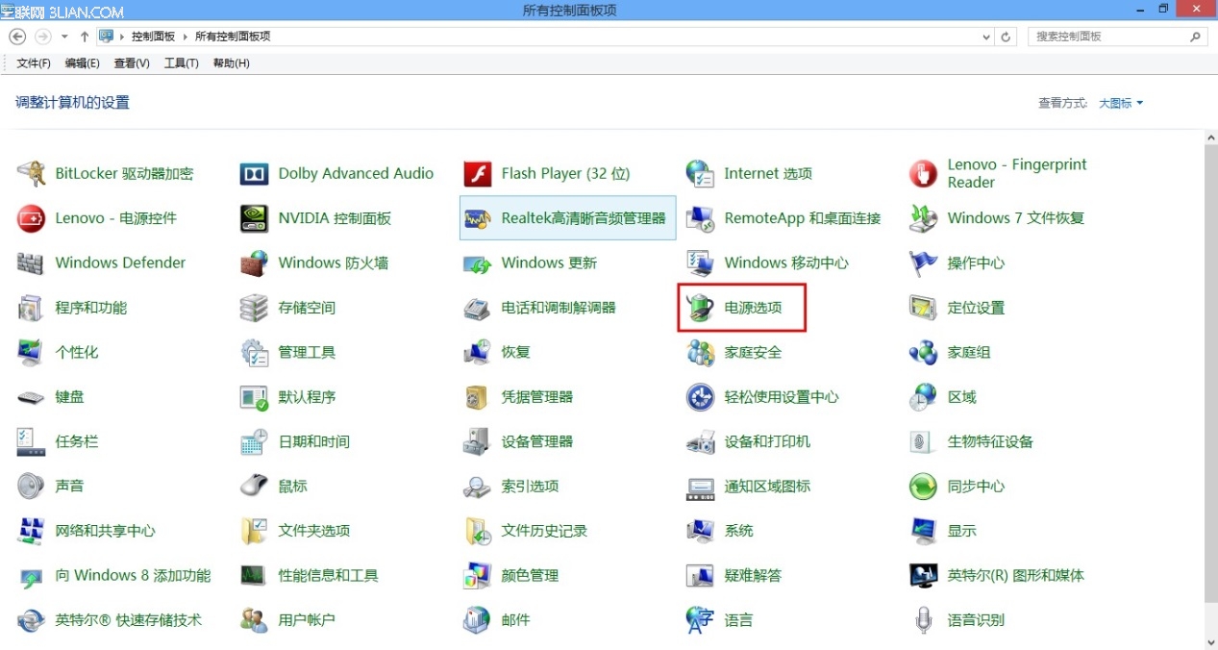Open the 声音 speaker icon
Viewport: 1218px width, 650px height.
[x=31, y=486]
